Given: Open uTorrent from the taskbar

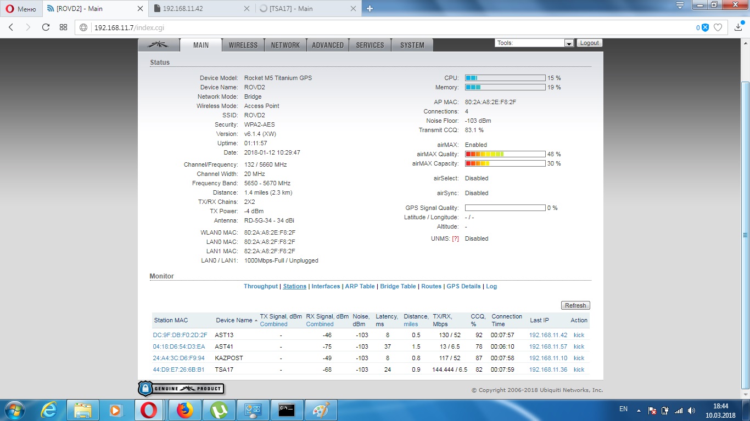Looking at the screenshot, I should coord(219,409).
